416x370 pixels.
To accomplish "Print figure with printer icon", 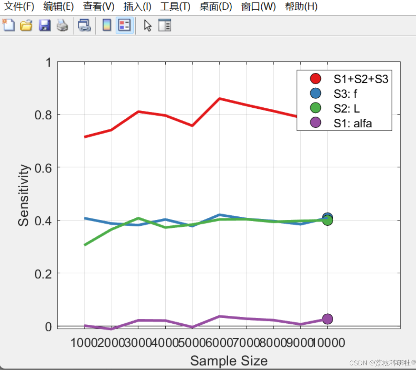I will pyautogui.click(x=62, y=25).
